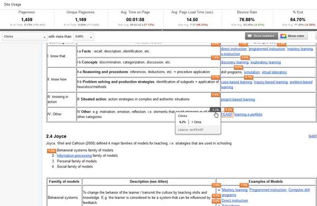Toggle the Show color button
Screen dimensions: 317x206
click(293, 36)
